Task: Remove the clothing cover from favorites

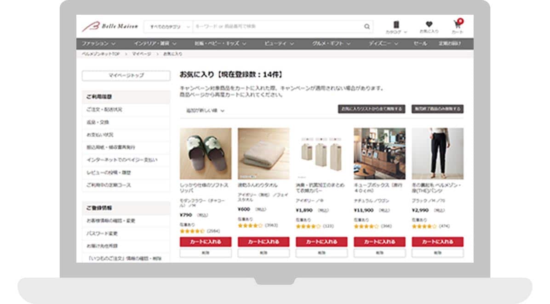Action: (321, 253)
